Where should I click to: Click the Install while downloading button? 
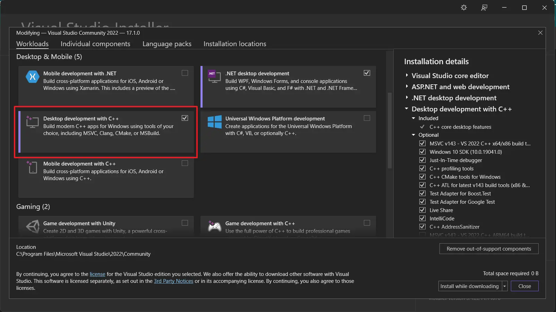(x=470, y=286)
